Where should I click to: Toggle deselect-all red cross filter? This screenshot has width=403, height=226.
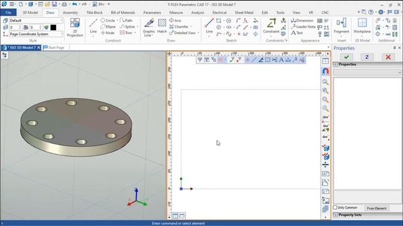(239, 60)
